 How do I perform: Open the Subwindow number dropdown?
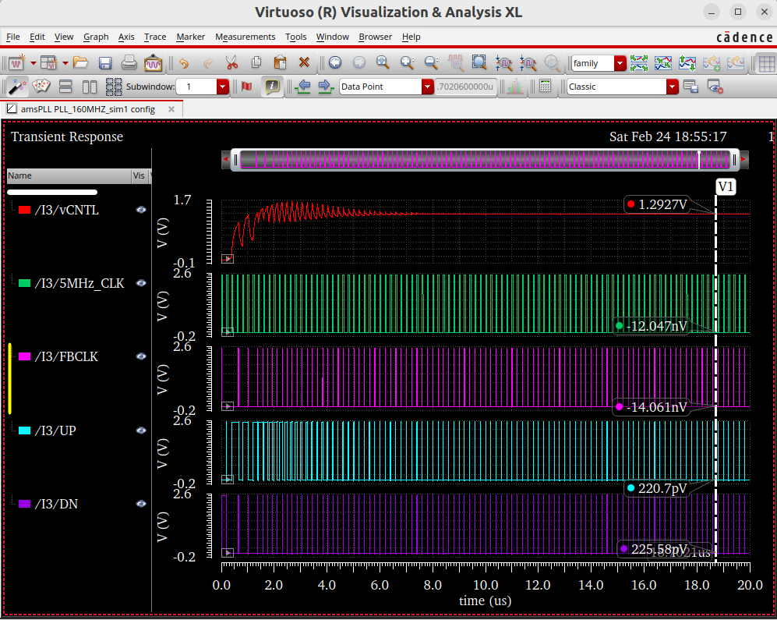coord(222,87)
